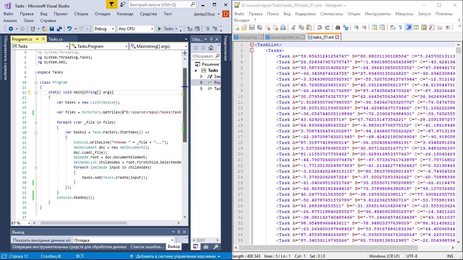Toggle pin on Program.cs tab
Image resolution: width=463 pixels, height=260 pixels.
click(x=37, y=39)
